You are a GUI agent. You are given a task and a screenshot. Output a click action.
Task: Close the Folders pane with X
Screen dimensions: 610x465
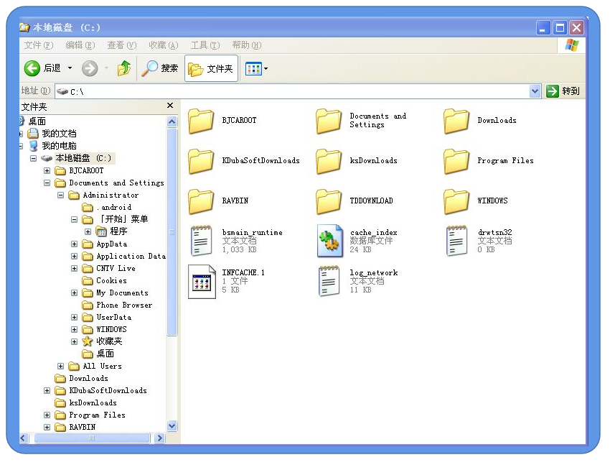pos(170,106)
